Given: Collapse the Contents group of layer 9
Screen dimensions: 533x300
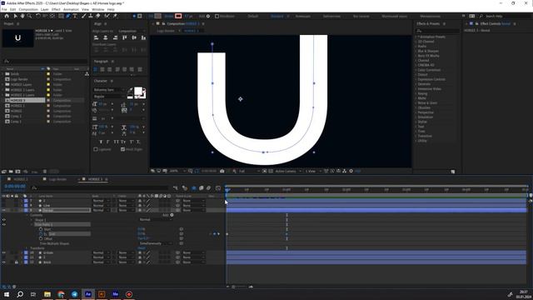Looking at the screenshot, I should (27, 215).
